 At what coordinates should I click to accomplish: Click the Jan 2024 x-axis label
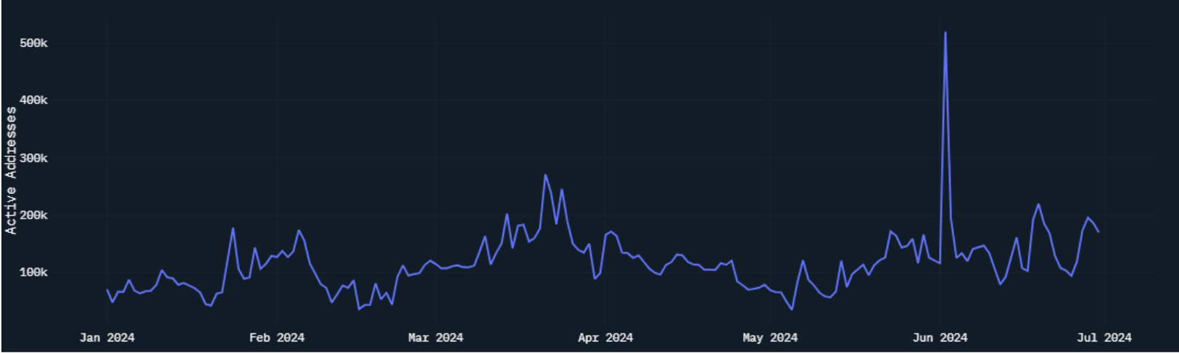[x=107, y=338]
